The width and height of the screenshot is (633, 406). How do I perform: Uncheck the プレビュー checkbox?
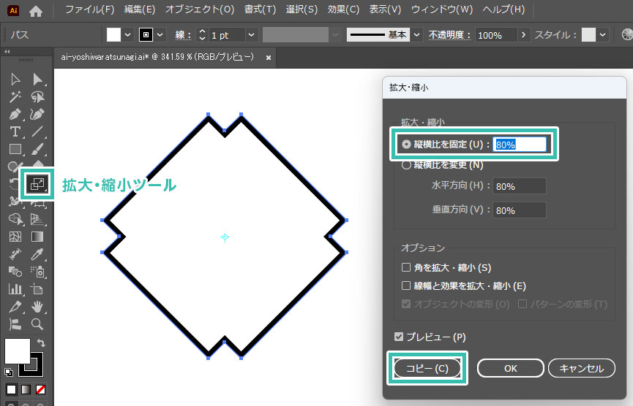click(399, 337)
